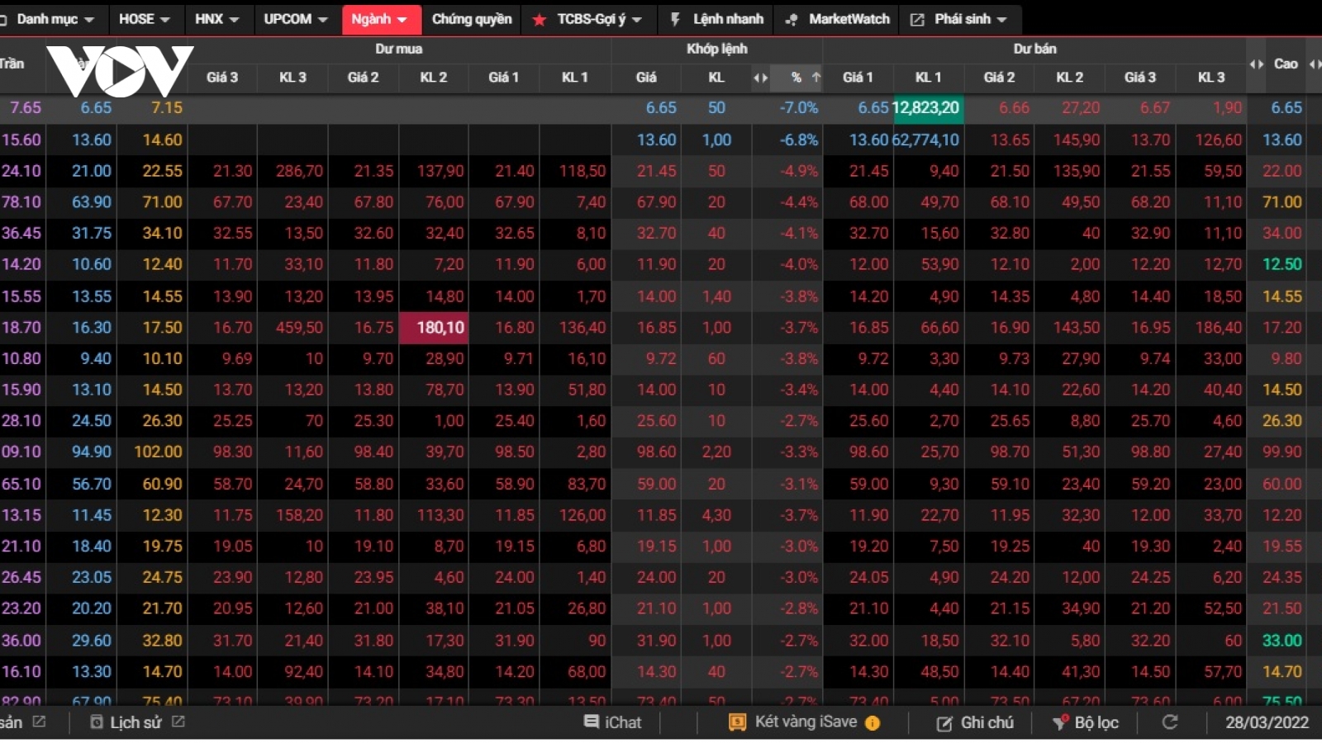Click the % column header label
The width and height of the screenshot is (1322, 743).
pyautogui.click(x=796, y=78)
